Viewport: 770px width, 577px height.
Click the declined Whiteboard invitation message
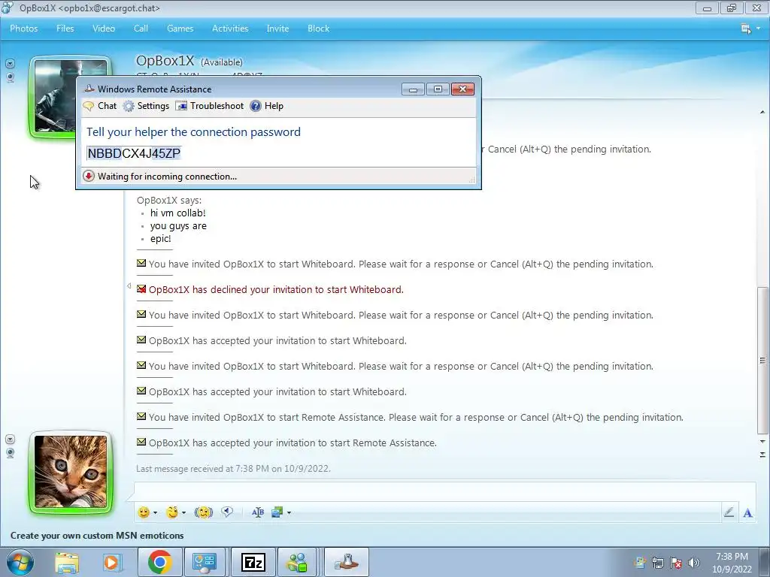point(276,289)
